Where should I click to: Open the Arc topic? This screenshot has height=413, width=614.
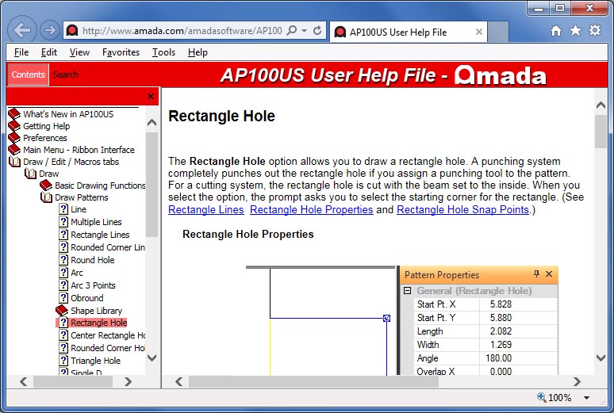[x=77, y=273]
